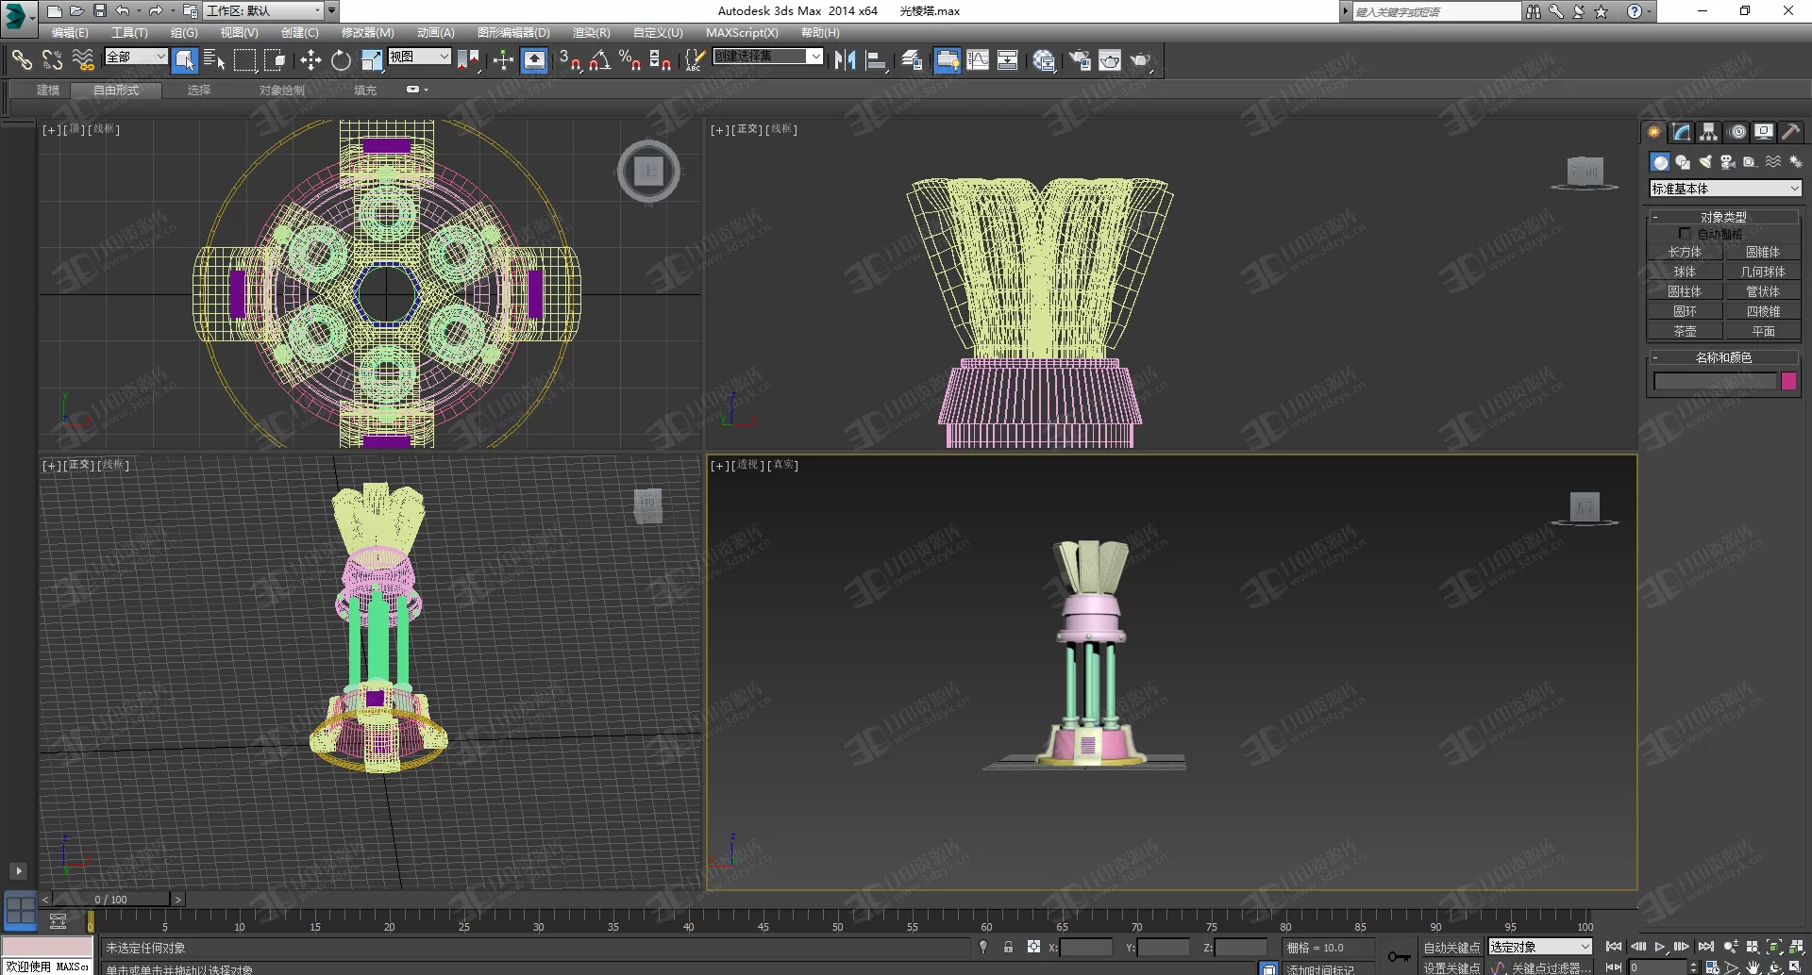This screenshot has width=1812, height=975.
Task: Click the Select and Scale tool
Action: pyautogui.click(x=372, y=60)
